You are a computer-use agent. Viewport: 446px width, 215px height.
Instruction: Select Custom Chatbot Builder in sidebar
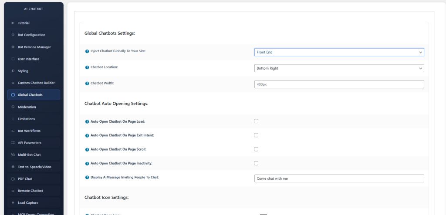36,83
